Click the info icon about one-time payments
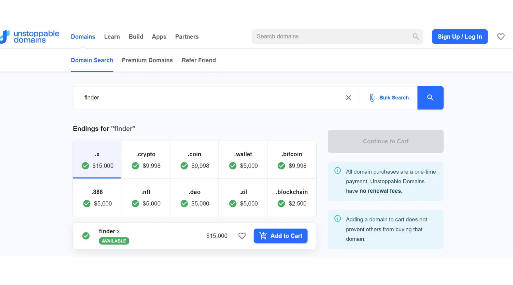The height and width of the screenshot is (285, 513). tap(337, 170)
